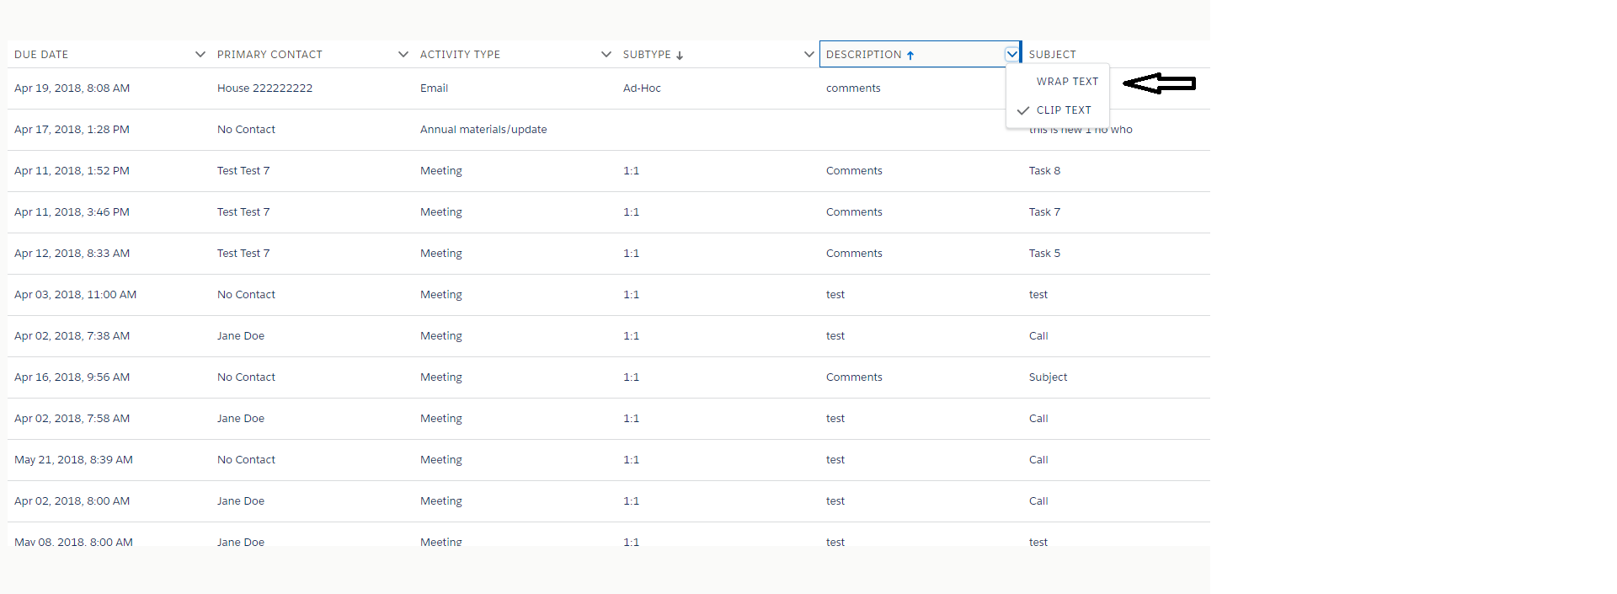Open the Activity Type column chevron menu
Image resolution: width=1617 pixels, height=594 pixels.
[606, 55]
